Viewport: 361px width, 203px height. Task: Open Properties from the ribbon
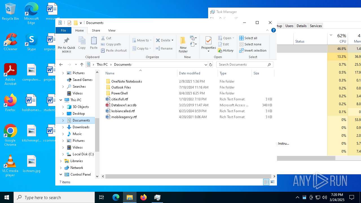tap(208, 45)
